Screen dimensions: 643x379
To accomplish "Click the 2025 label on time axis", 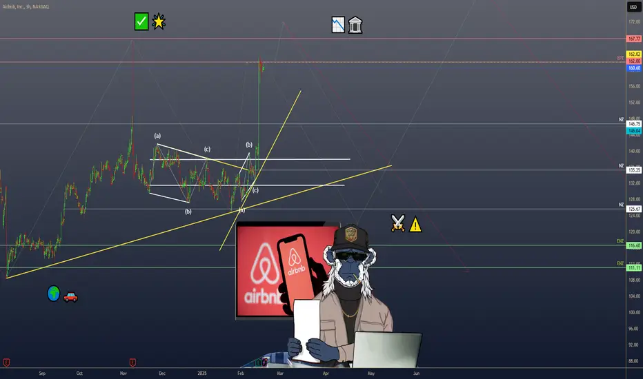I will [201, 373].
